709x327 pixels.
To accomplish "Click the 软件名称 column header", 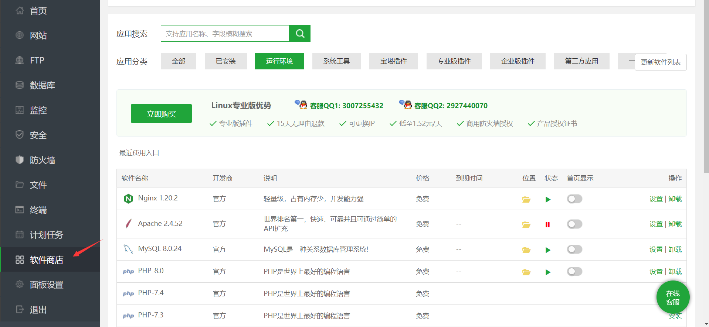I will click(135, 178).
